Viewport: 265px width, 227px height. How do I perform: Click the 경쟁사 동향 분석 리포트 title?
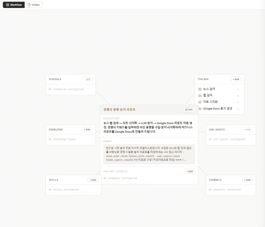click(119, 109)
